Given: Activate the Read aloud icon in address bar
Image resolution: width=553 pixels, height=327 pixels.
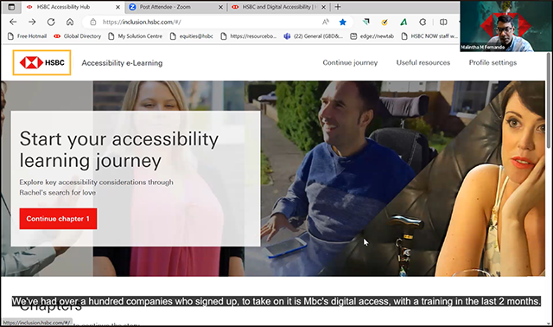Looking at the screenshot, I should [x=326, y=22].
